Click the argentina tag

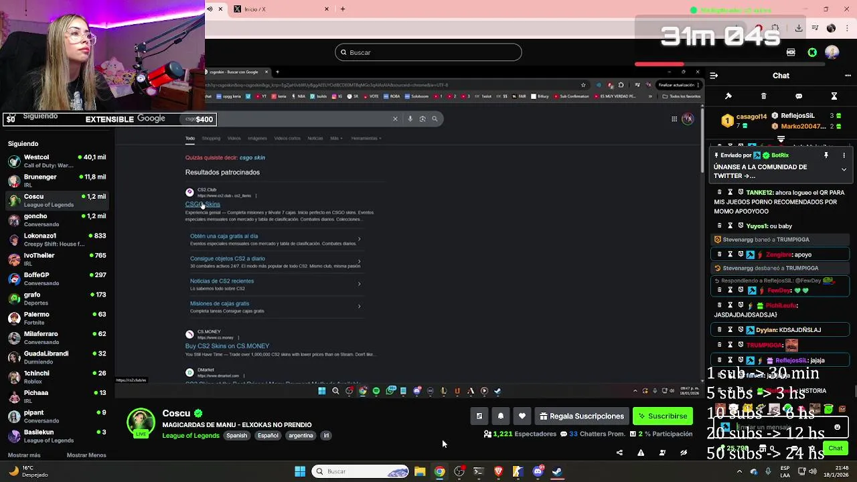(301, 436)
